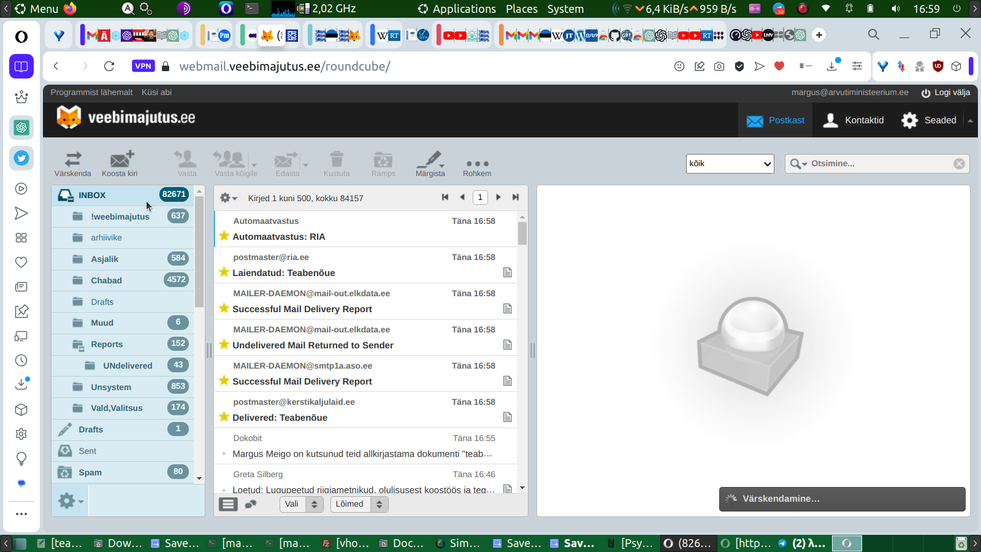Unflag the star on Delivered: Teabenõue message
Image resolution: width=981 pixels, height=552 pixels.
224,417
